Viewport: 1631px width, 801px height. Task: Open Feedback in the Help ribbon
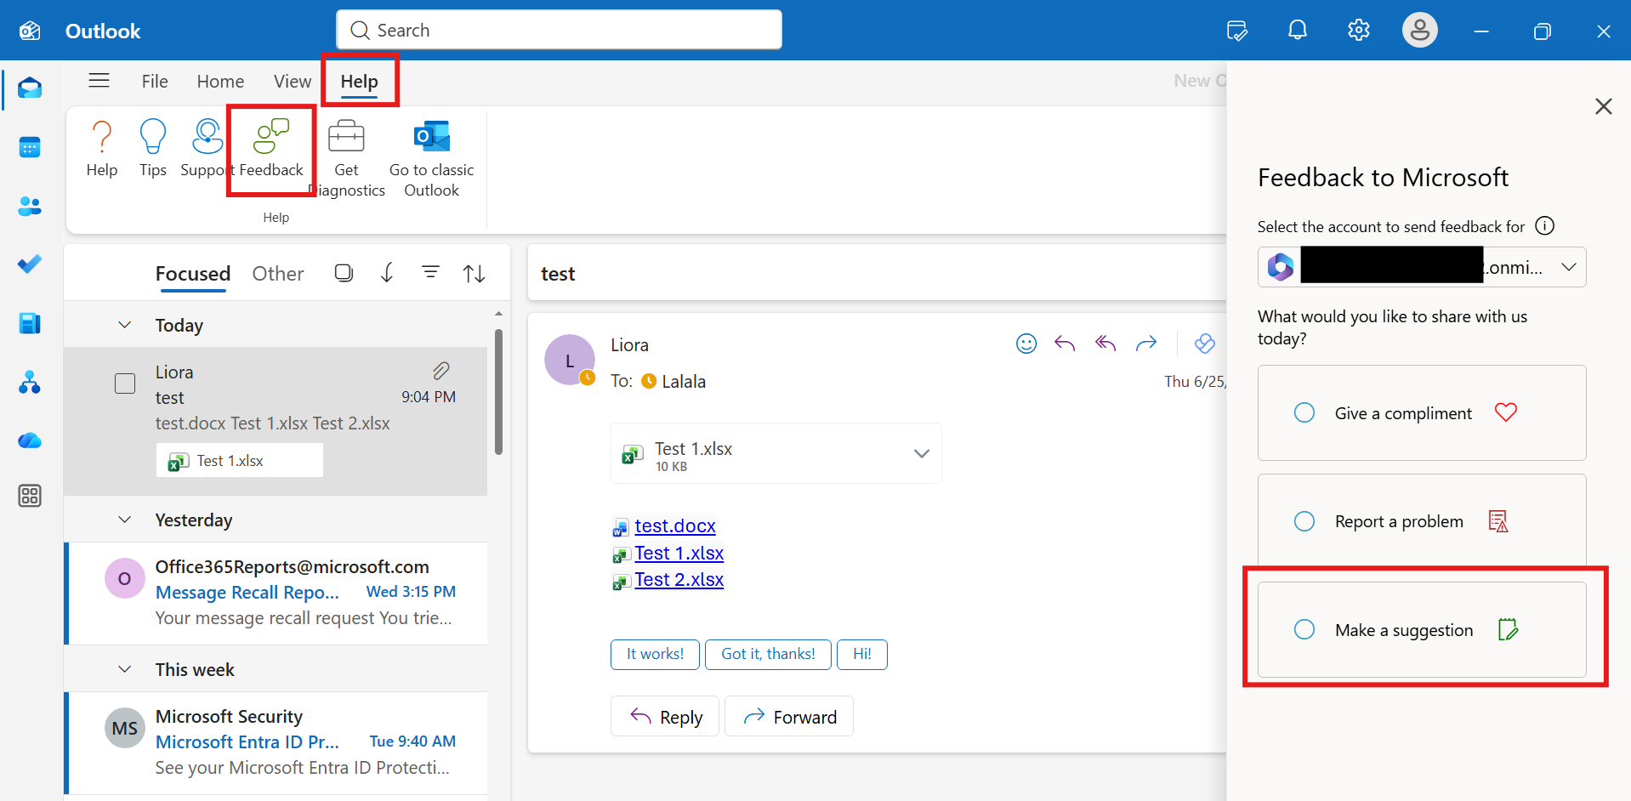click(x=271, y=149)
